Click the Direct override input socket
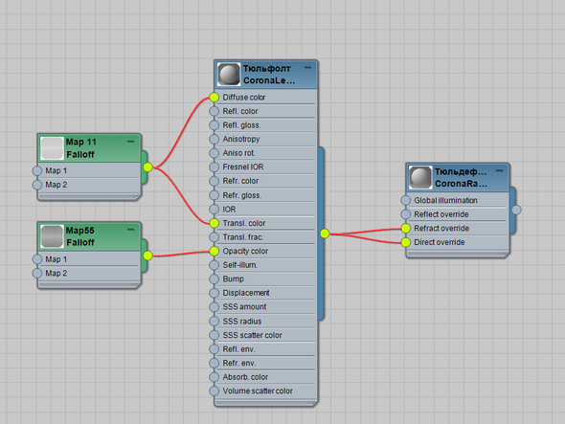Screen dimensions: 565x424 (x=406, y=242)
